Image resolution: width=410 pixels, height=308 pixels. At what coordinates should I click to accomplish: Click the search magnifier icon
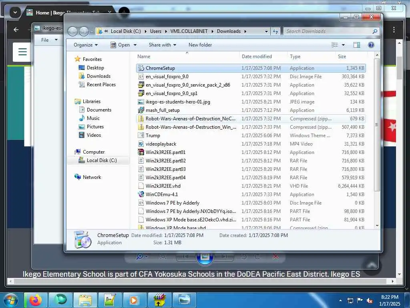pyautogui.click(x=375, y=31)
